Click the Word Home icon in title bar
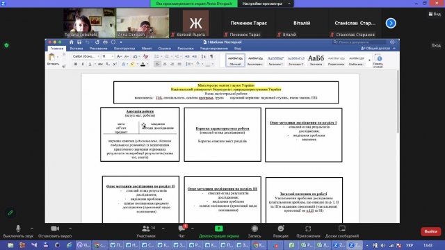 tap(71, 42)
